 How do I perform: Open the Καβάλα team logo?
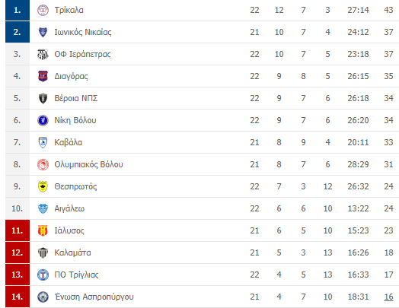(43, 142)
